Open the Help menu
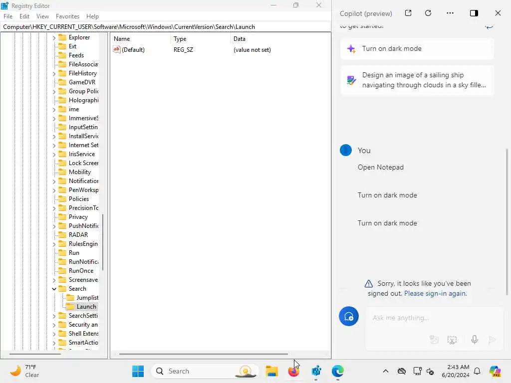The image size is (511, 383). 92,16
